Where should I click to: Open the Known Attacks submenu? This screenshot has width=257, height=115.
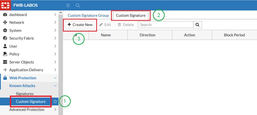tap(22, 86)
